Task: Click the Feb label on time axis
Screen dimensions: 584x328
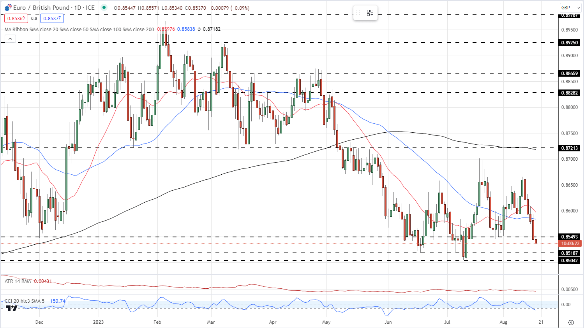Action: click(157, 322)
